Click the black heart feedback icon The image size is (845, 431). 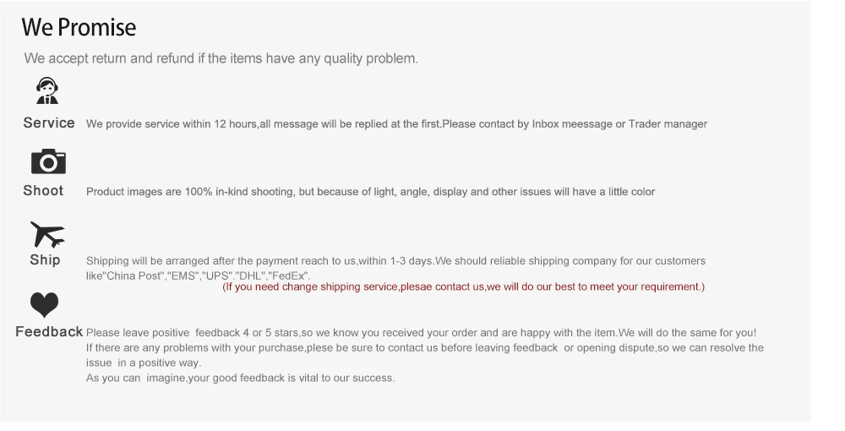(x=44, y=305)
